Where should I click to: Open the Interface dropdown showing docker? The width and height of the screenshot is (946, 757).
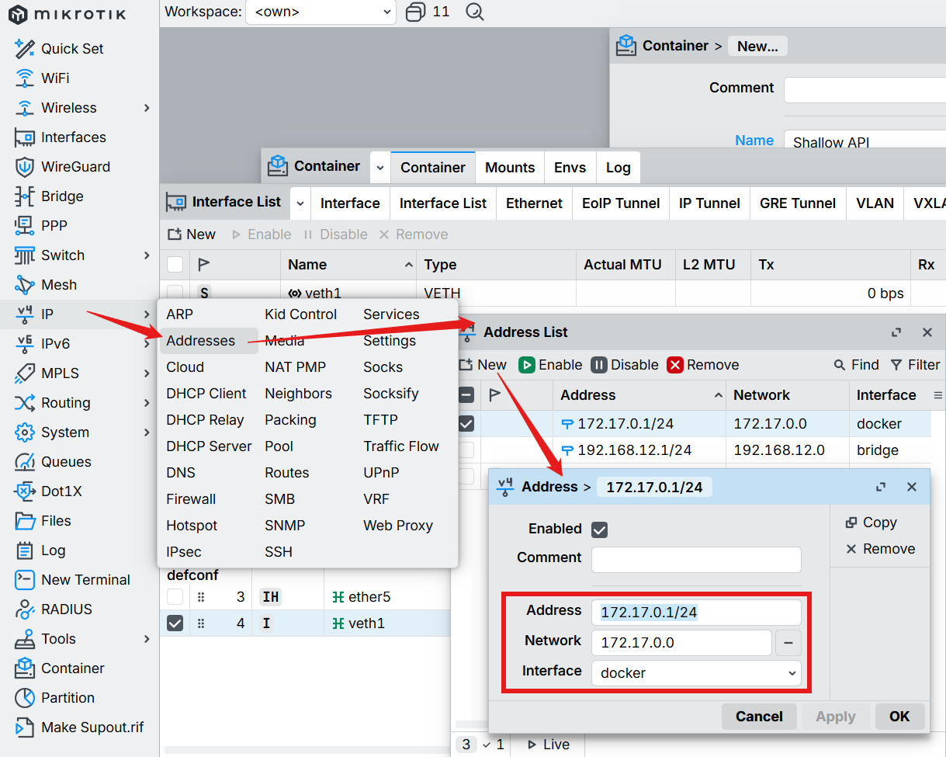click(x=696, y=673)
